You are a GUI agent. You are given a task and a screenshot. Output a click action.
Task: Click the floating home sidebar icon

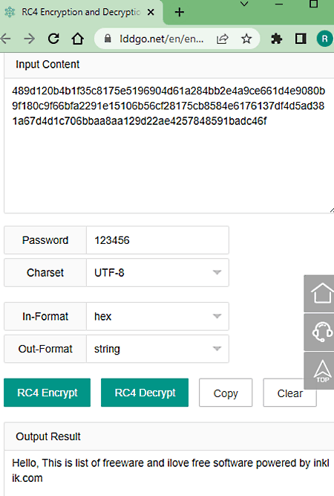[319, 294]
